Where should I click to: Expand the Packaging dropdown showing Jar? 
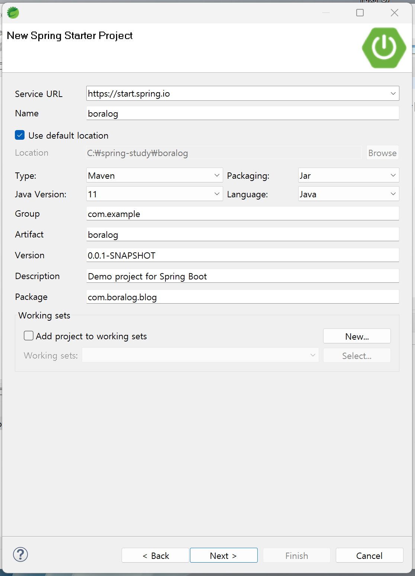click(x=348, y=175)
